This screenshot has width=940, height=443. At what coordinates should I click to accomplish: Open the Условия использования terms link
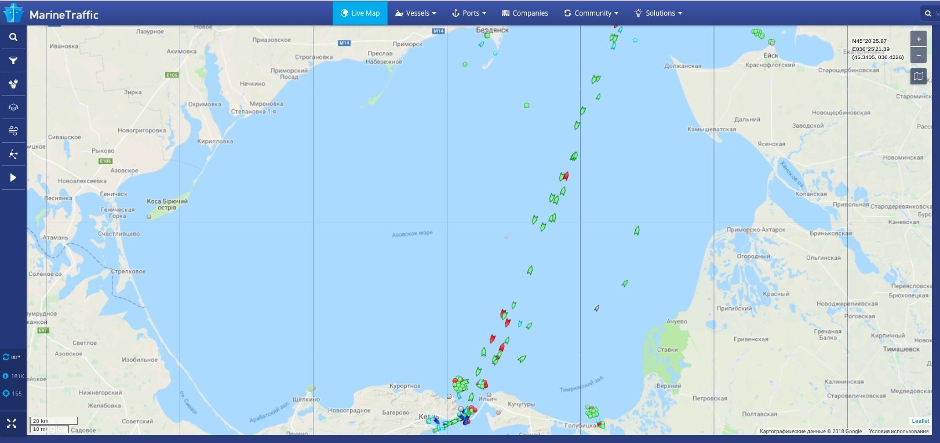(x=899, y=431)
